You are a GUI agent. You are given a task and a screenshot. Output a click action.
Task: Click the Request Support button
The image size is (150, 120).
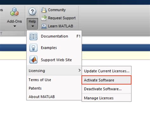coord(58,18)
